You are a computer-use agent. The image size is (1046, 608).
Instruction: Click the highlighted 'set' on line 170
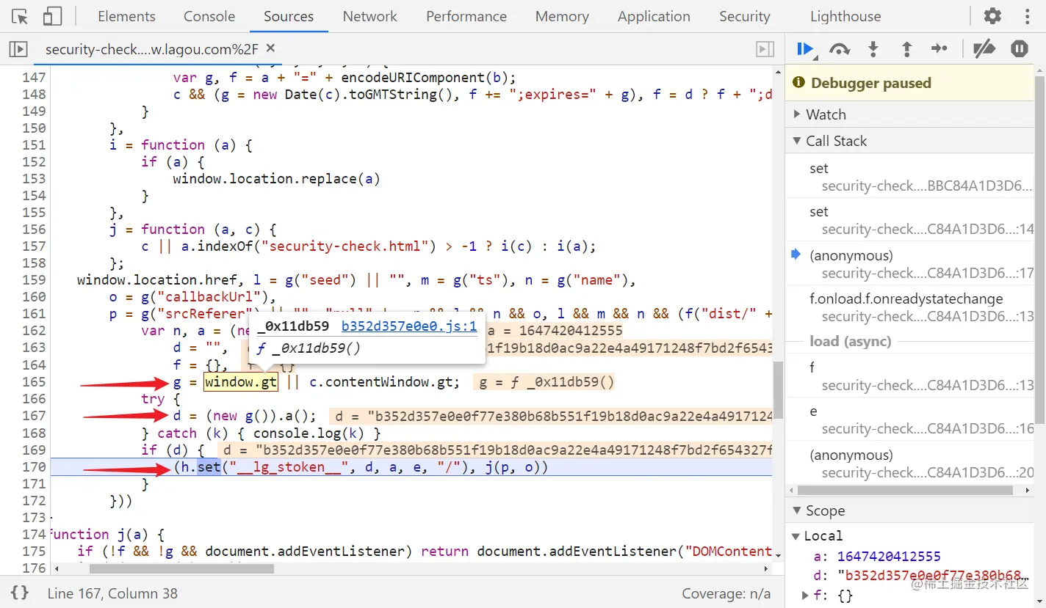(x=209, y=467)
